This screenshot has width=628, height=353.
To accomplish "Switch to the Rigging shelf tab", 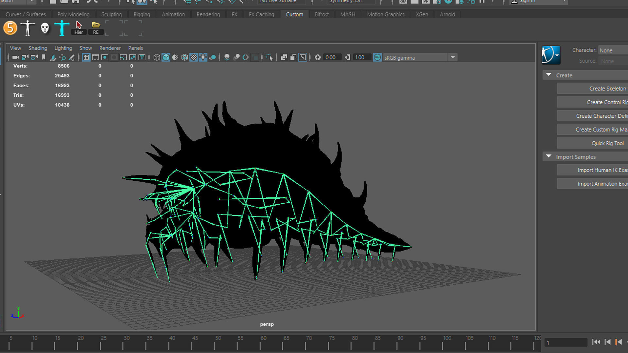I will [x=142, y=14].
